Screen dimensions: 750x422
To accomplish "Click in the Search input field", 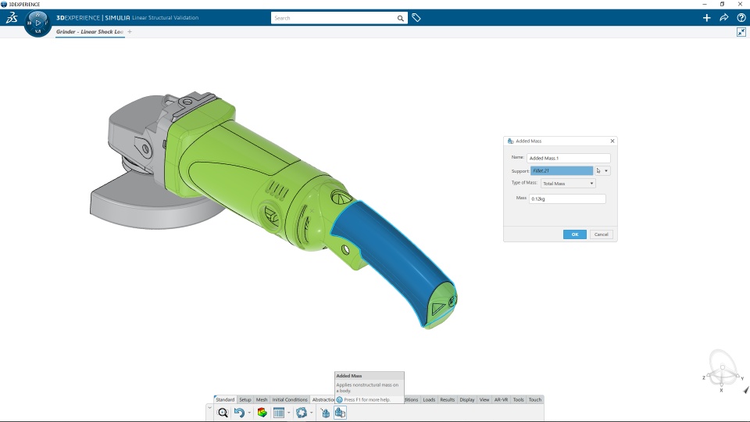I will pos(334,18).
